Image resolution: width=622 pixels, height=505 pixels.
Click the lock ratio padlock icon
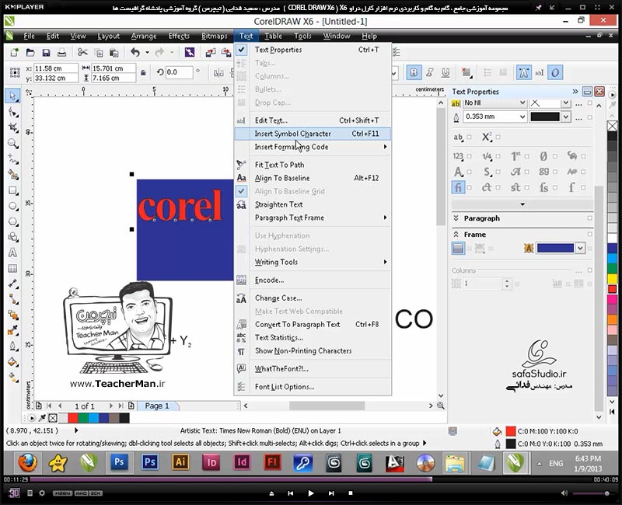pyautogui.click(x=143, y=72)
